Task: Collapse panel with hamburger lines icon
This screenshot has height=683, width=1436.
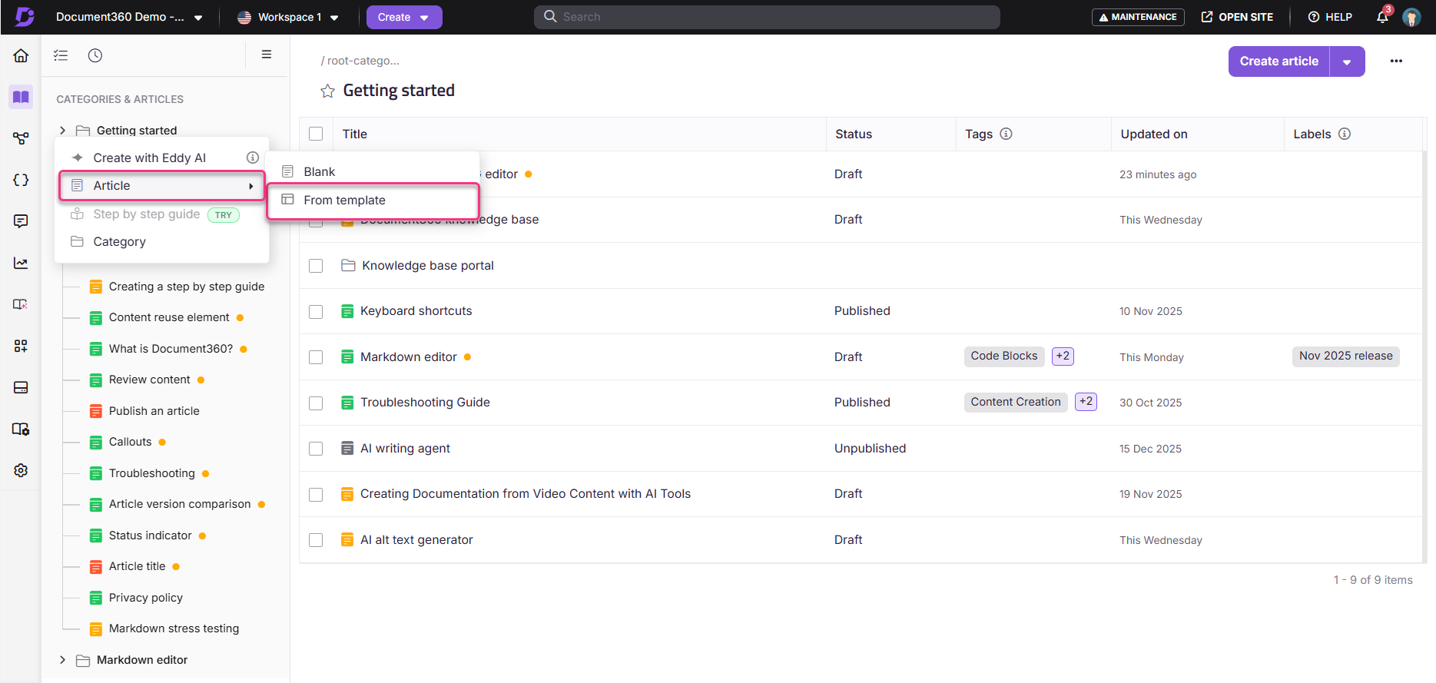Action: coord(267,55)
